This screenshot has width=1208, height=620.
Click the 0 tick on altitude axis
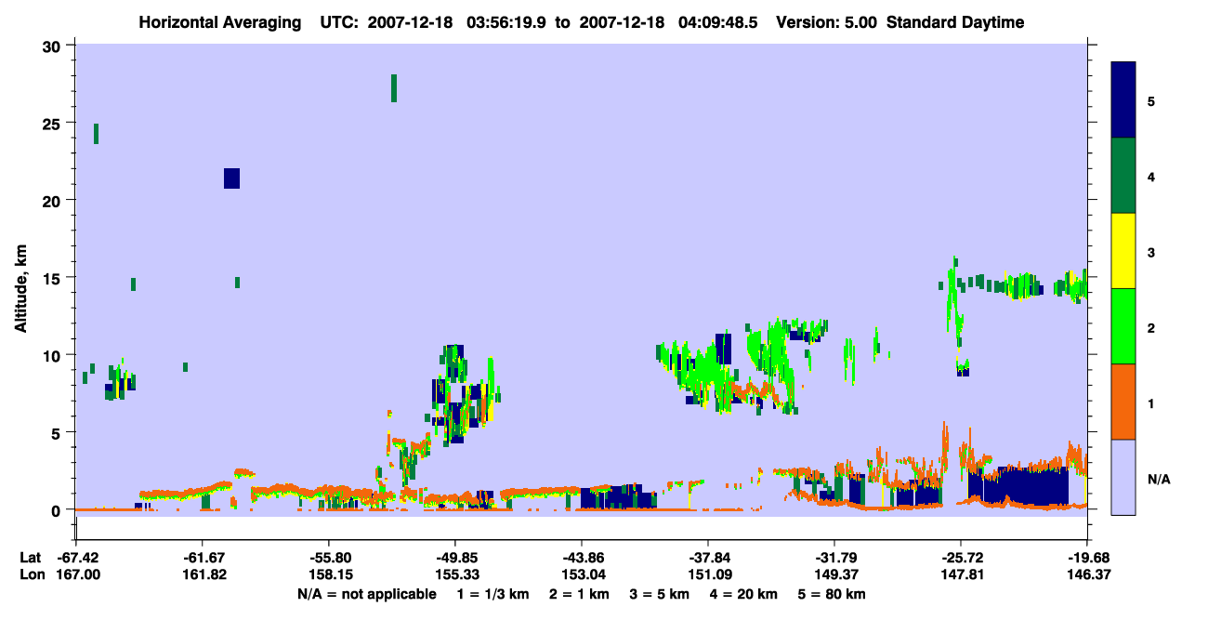tap(58, 509)
